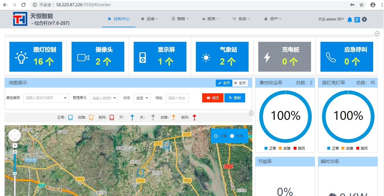Toggle 正常 legend in 路灯亮灯率 chart
Image resolution: width=384 pixels, height=196 pixels.
coord(333,148)
